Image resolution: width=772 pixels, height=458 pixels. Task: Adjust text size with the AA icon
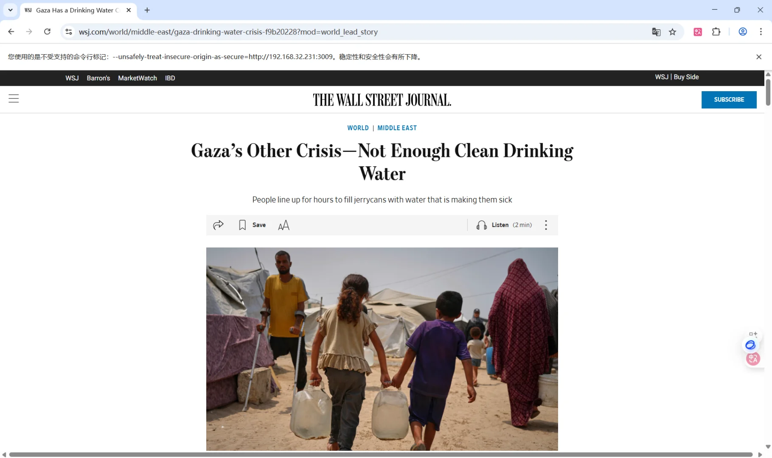coord(284,225)
